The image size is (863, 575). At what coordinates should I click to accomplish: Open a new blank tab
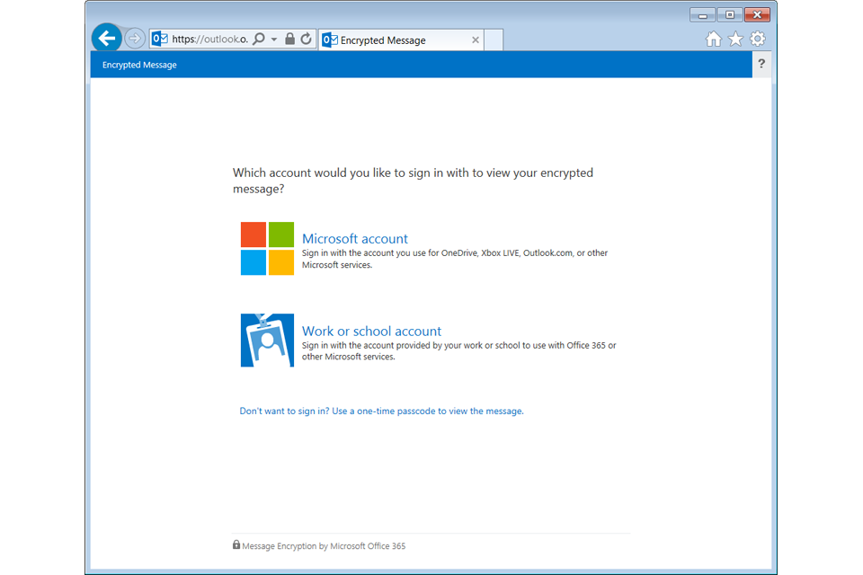pyautogui.click(x=494, y=40)
